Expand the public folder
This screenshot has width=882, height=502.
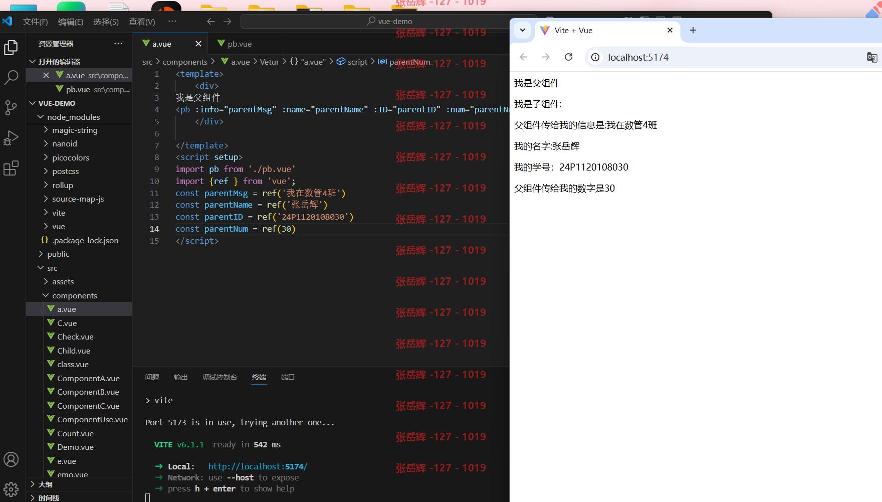click(41, 254)
